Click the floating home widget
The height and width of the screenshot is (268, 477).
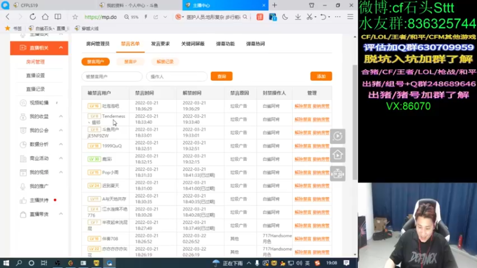tap(337, 155)
